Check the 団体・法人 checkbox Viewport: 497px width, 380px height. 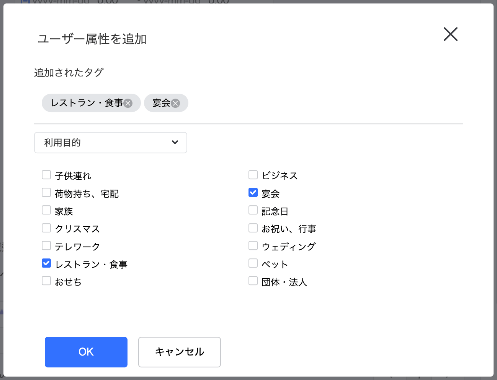click(x=253, y=281)
